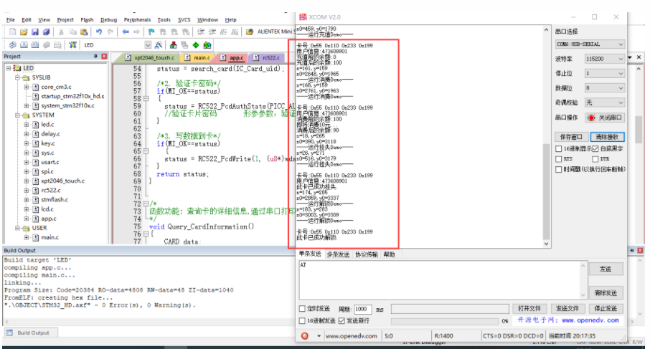Select app.c in the project tree
Viewport: 650px width, 349px height.
click(x=49, y=219)
